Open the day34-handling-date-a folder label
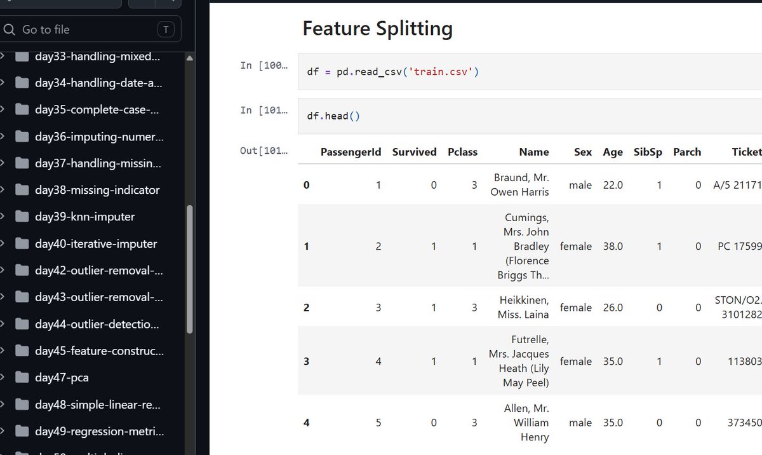 98,83
